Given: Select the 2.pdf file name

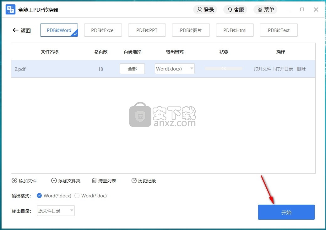Looking at the screenshot, I should [x=20, y=69].
